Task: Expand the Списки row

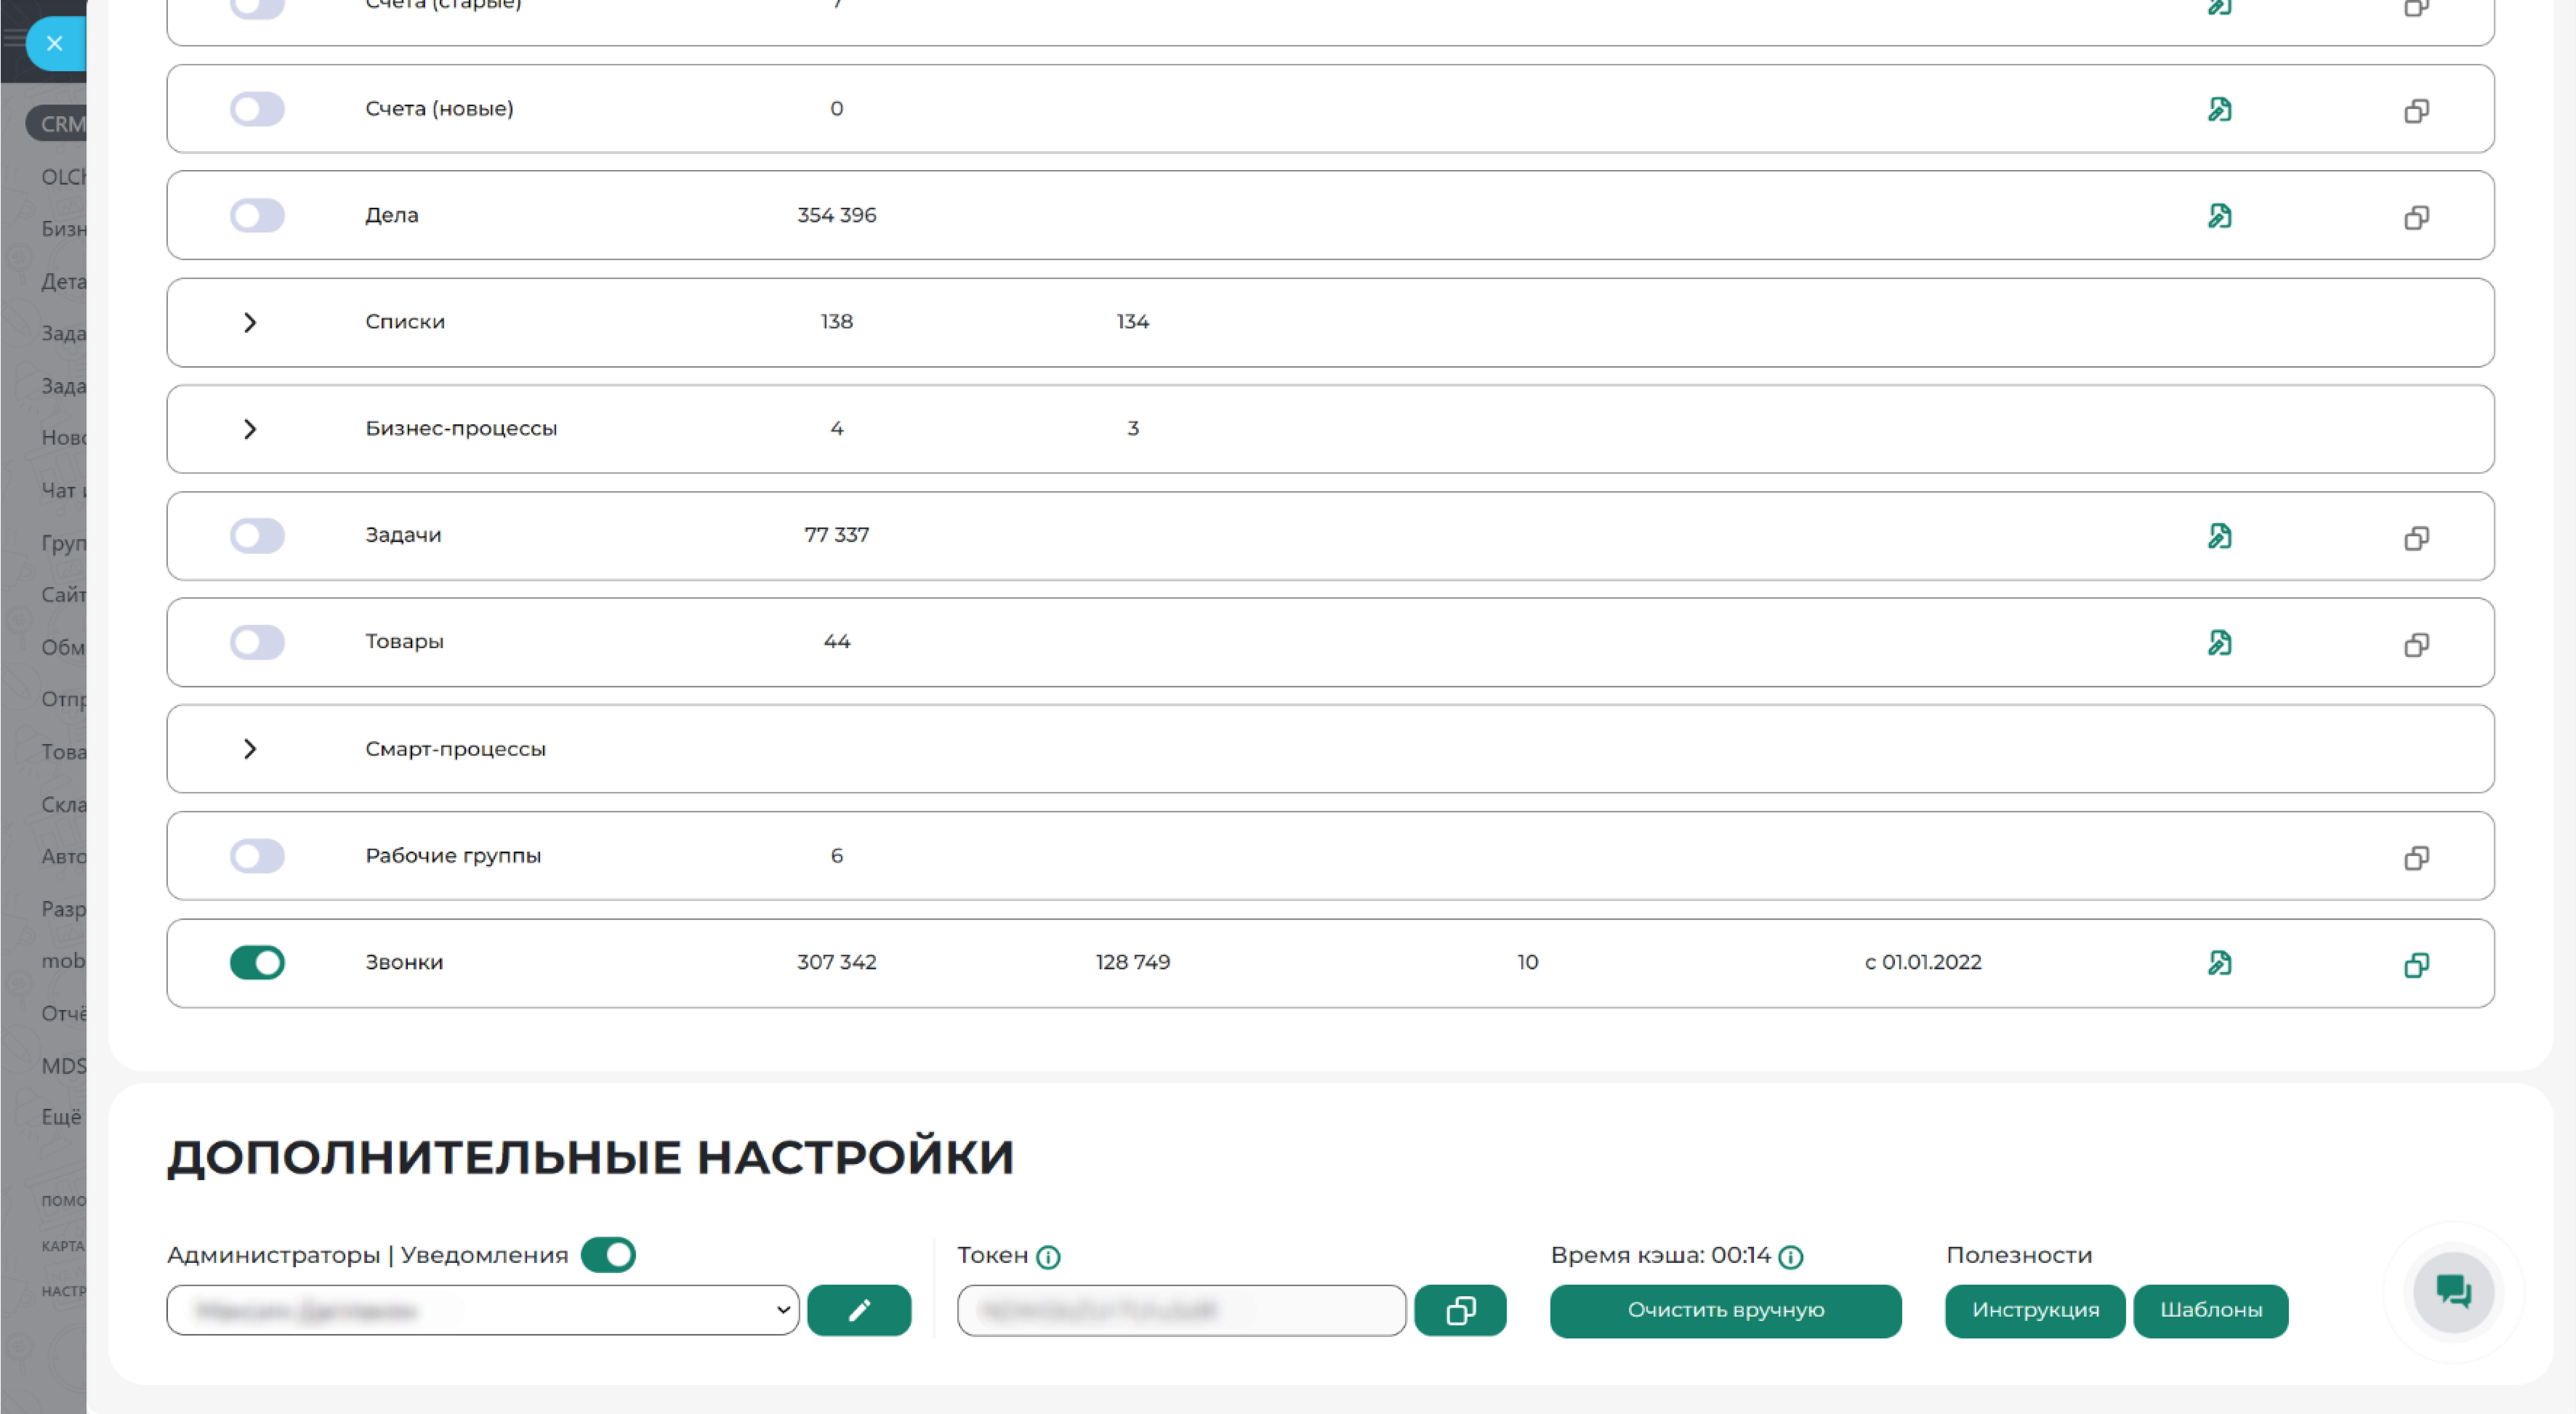Action: pos(250,322)
